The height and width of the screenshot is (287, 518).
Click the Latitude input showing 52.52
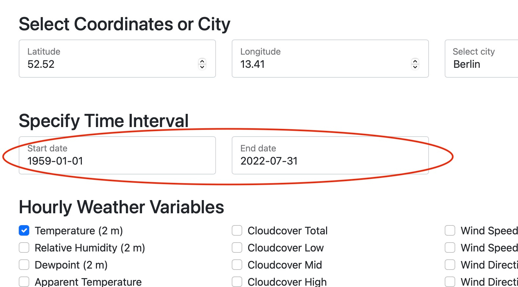pos(99,64)
